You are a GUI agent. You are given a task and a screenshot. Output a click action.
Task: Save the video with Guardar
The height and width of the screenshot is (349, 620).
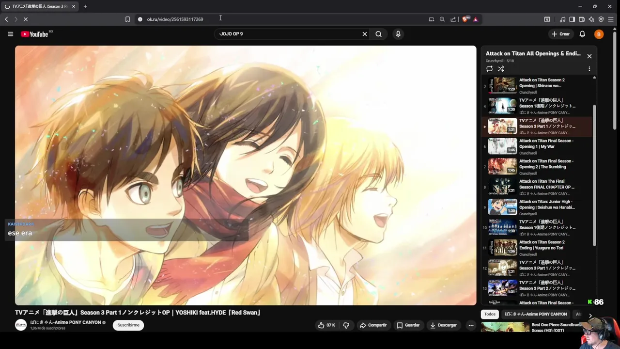point(408,325)
